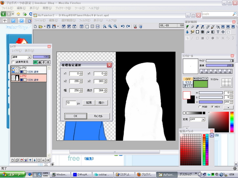238x178 pixels.
Task: Click the redo arrow icon in AzPainter2 toolbar
Action: click(x=128, y=27)
